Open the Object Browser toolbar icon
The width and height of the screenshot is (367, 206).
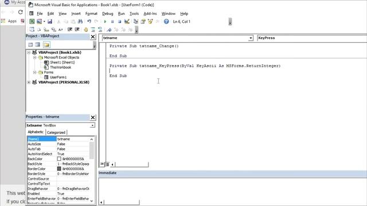point(150,22)
